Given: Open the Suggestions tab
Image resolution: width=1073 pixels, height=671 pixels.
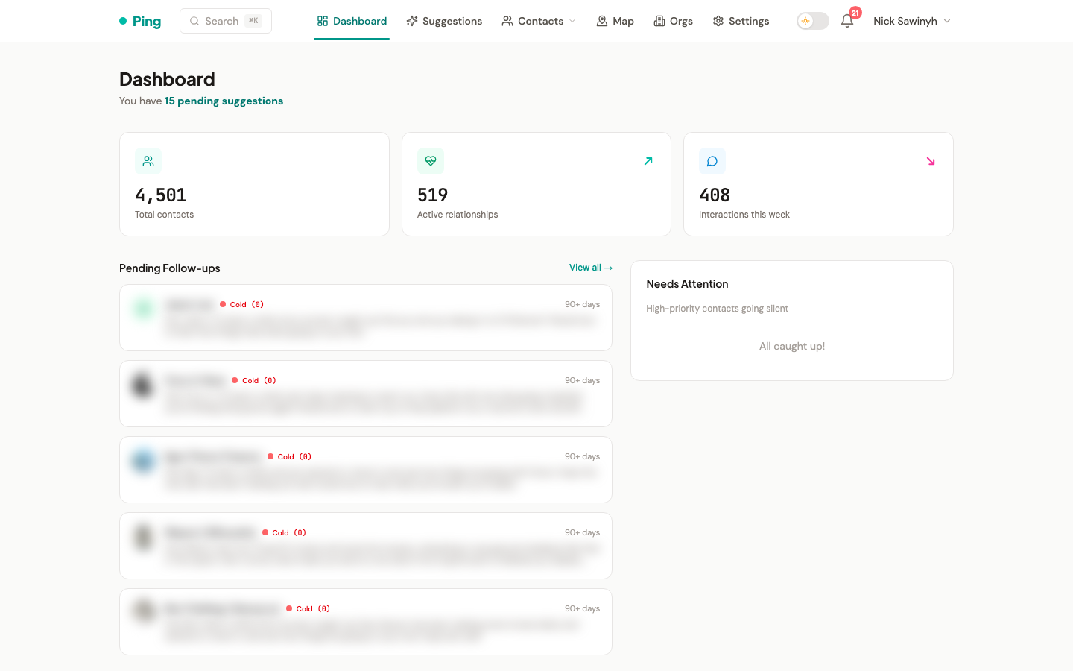Looking at the screenshot, I should pos(444,21).
